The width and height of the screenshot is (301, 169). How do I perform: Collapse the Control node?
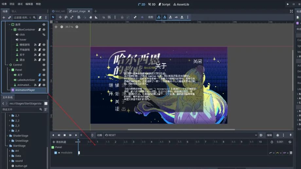(x=8, y=65)
